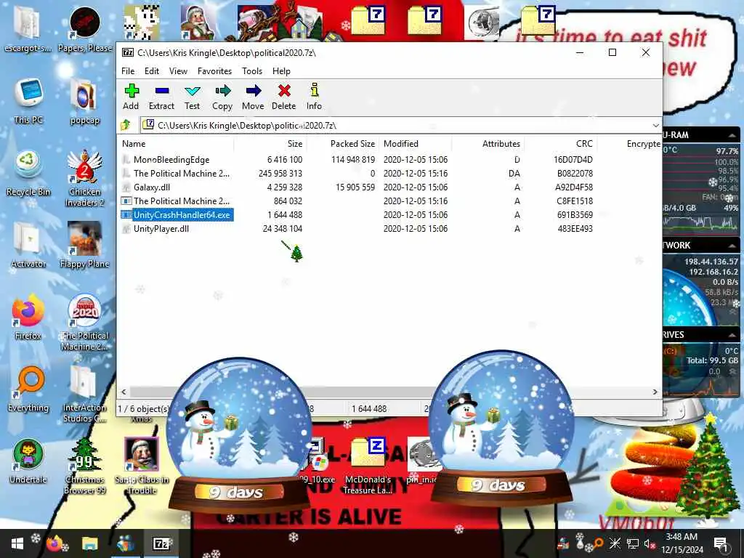The width and height of the screenshot is (744, 558).
Task: Select Santa Claus in Trouble shortcut
Action: [x=142, y=466]
